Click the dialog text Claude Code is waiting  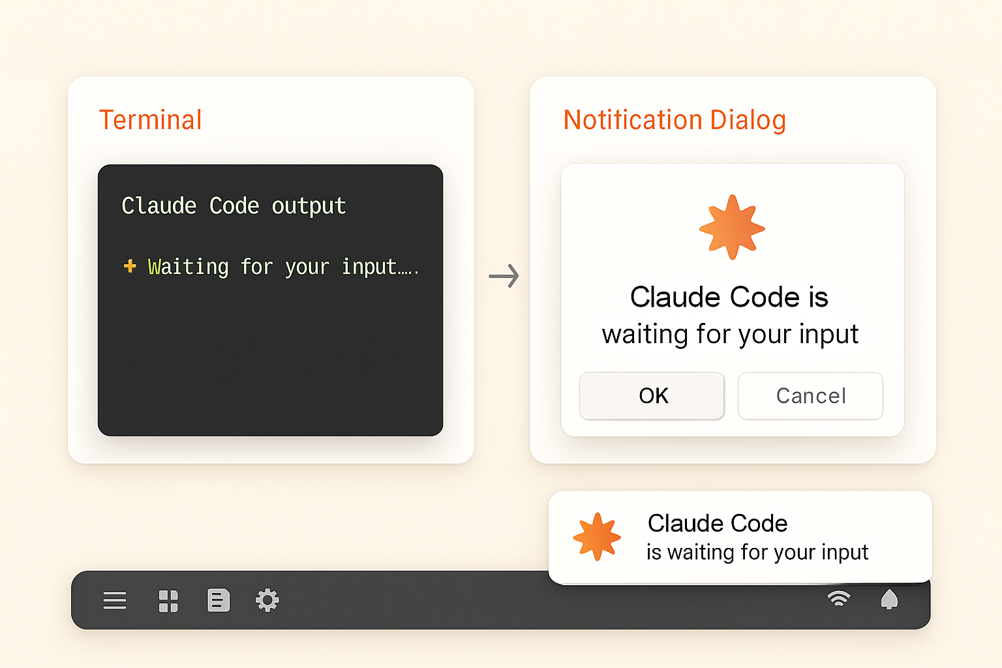(x=729, y=315)
